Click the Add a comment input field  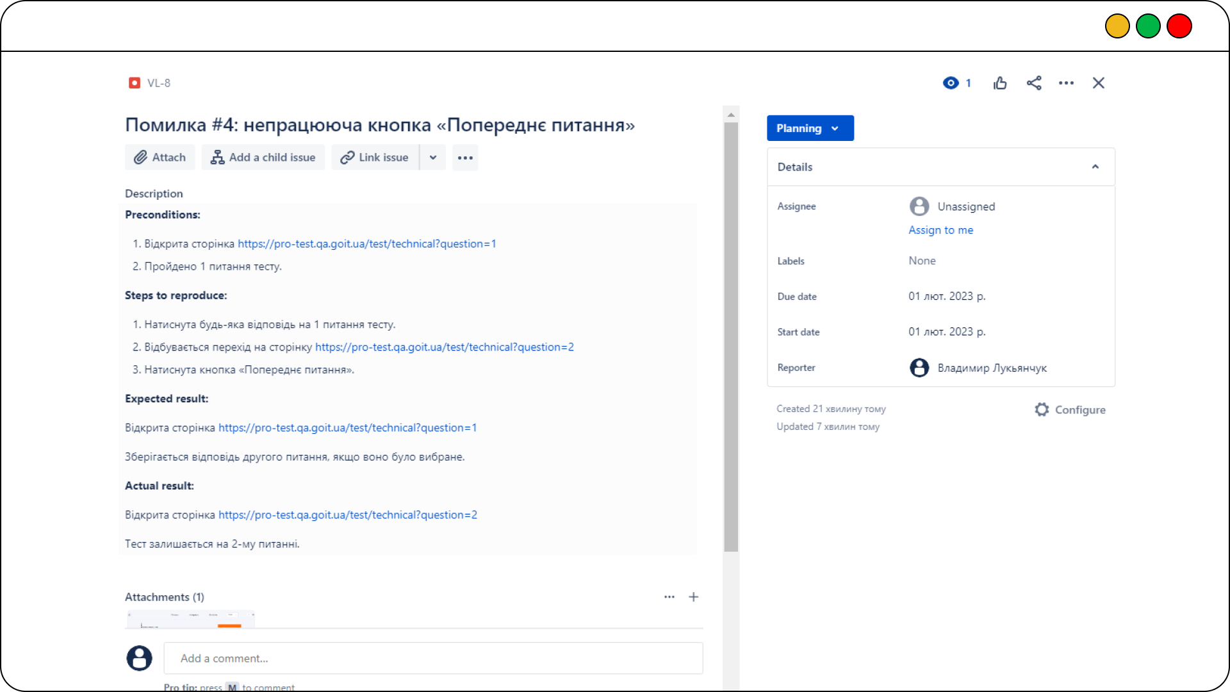click(x=433, y=658)
